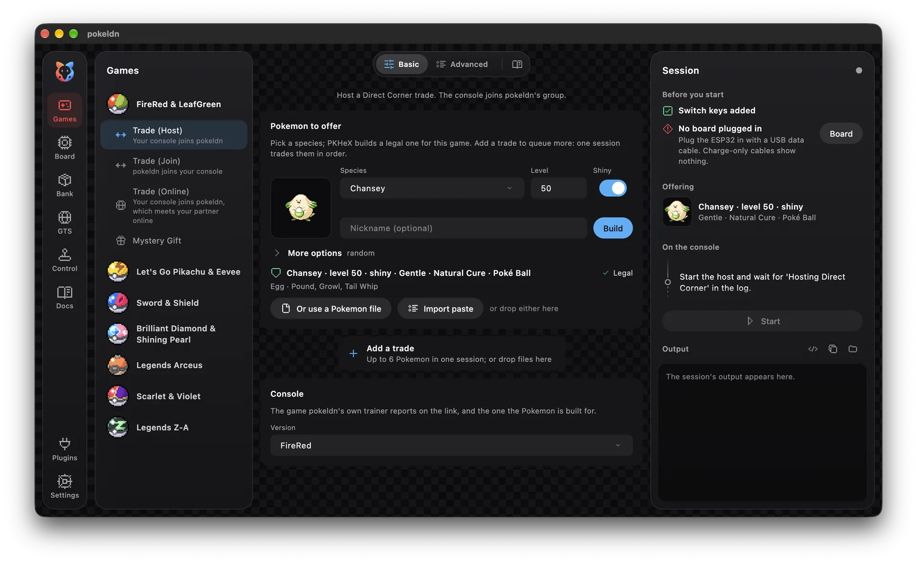Image resolution: width=917 pixels, height=563 pixels.
Task: Open the Docs section in sidebar
Action: coord(64,297)
